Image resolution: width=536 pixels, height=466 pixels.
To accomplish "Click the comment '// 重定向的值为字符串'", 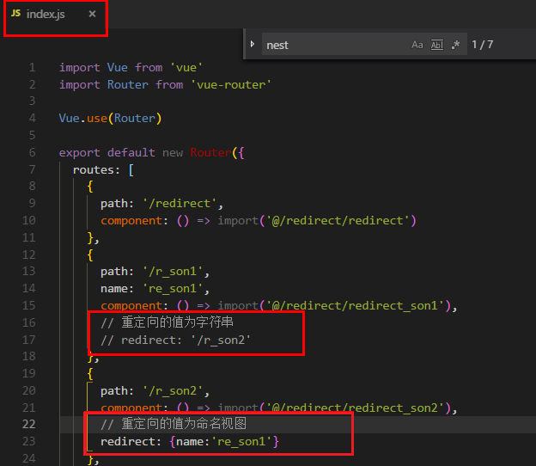I will pyautogui.click(x=167, y=322).
